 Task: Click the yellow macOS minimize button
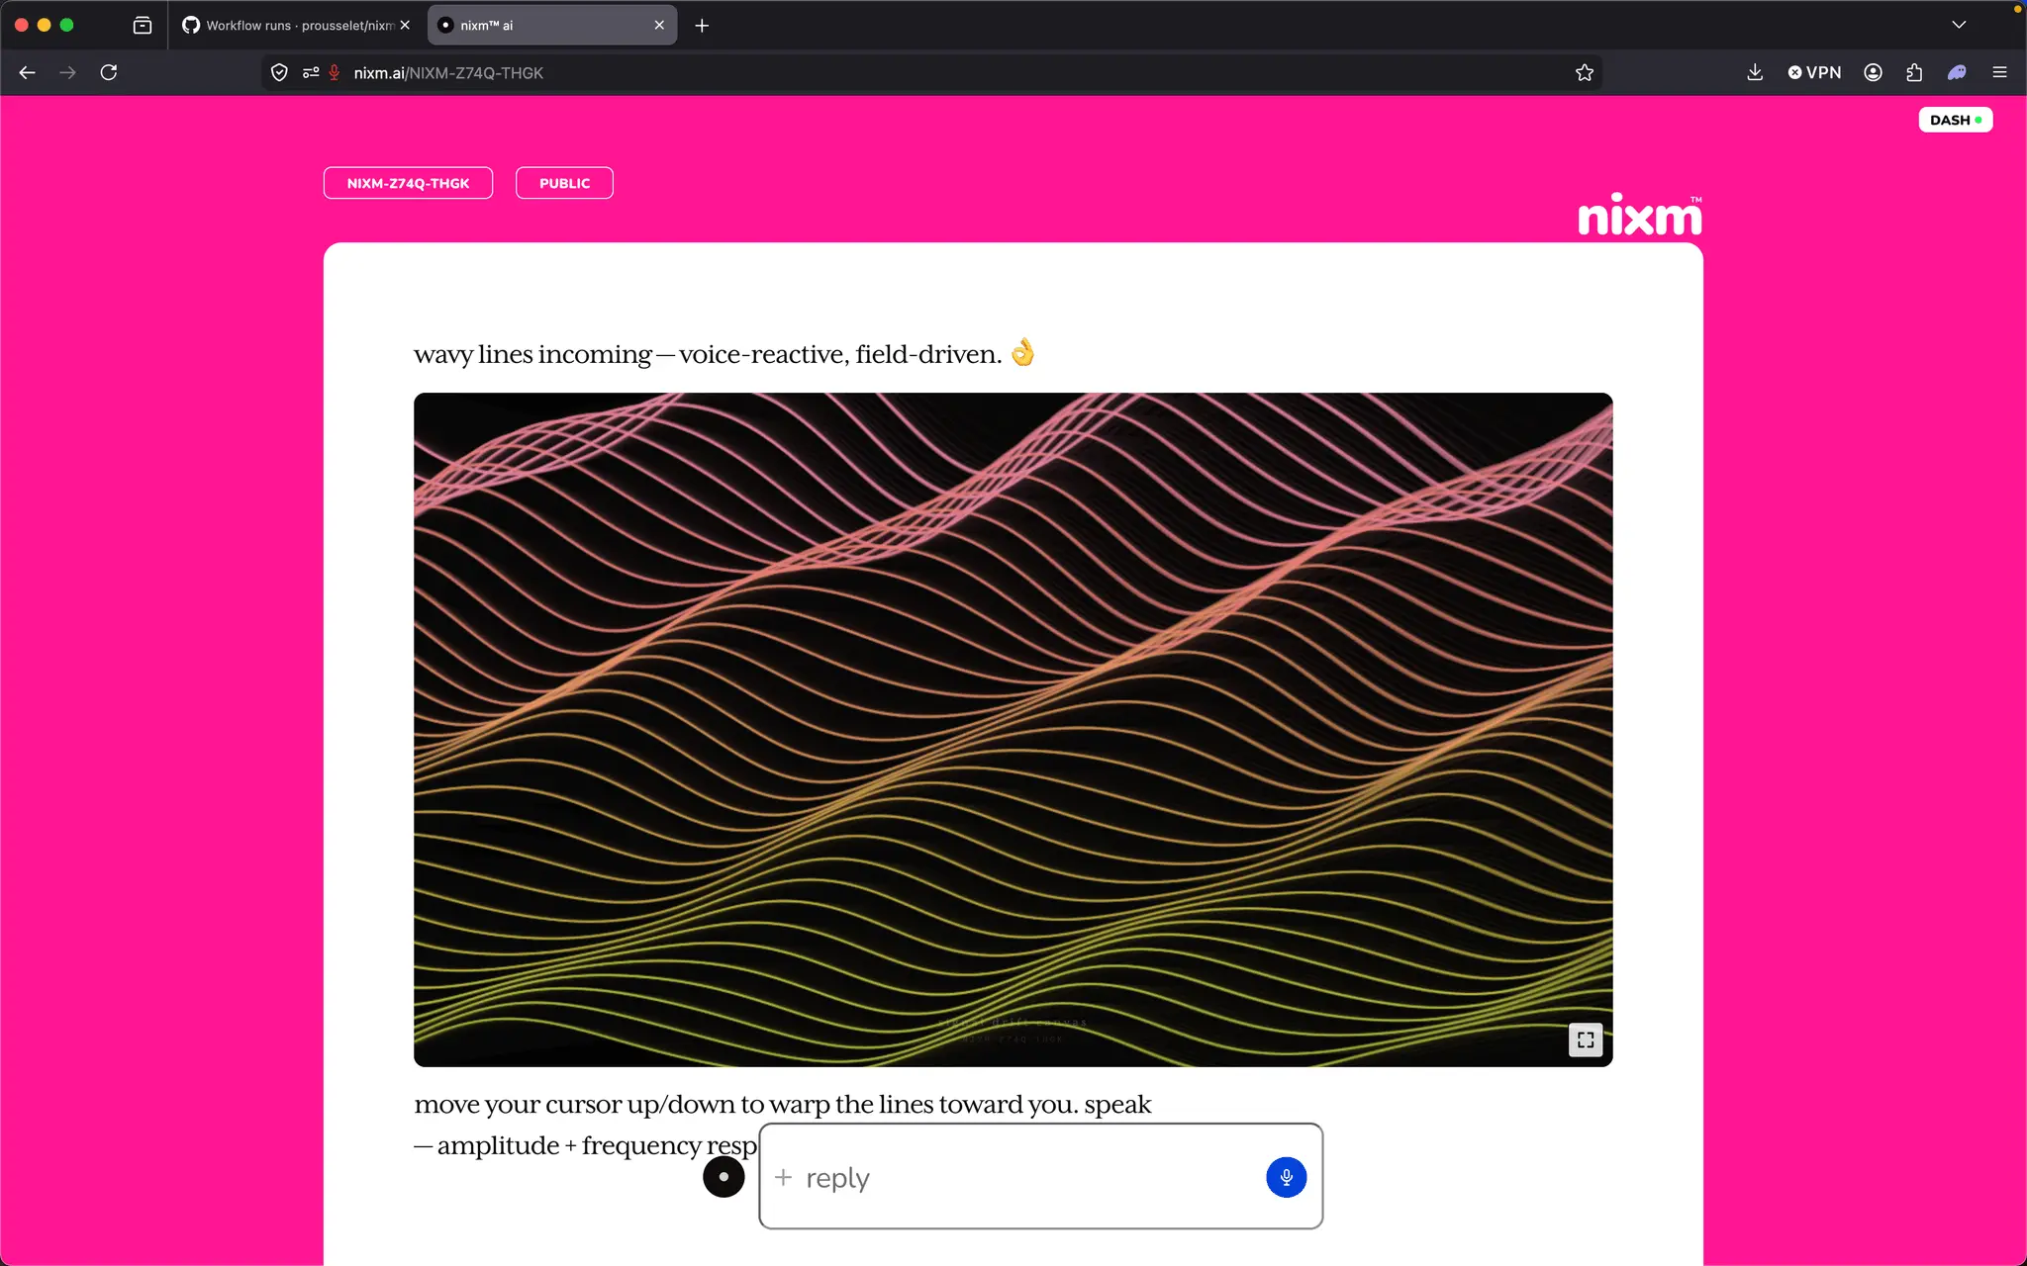click(x=44, y=25)
